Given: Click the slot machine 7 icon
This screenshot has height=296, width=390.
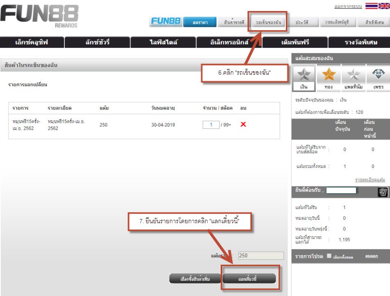Looking at the screenshot, I should [383, 192].
